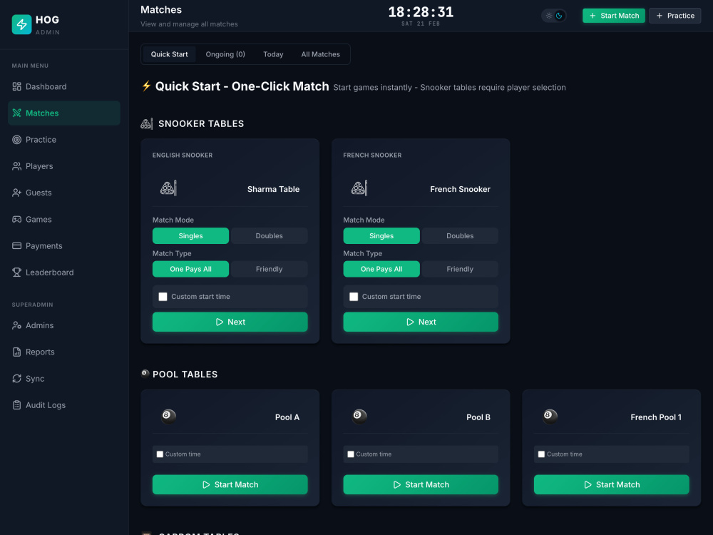Image resolution: width=713 pixels, height=535 pixels.
Task: Click the 8-ball icon on Pool A
Action: point(168,416)
